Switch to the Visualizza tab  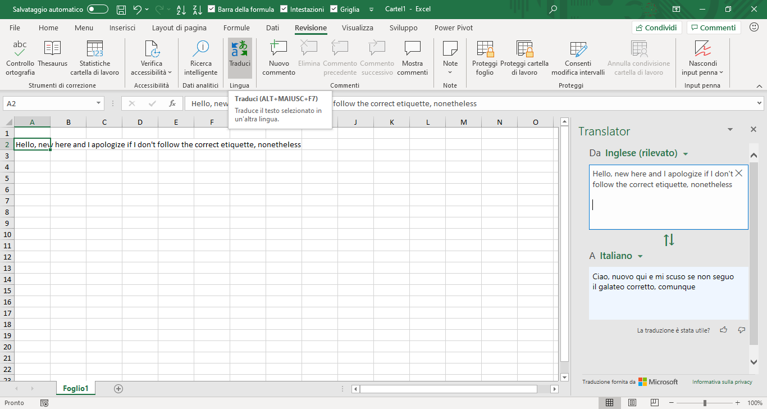(x=358, y=28)
